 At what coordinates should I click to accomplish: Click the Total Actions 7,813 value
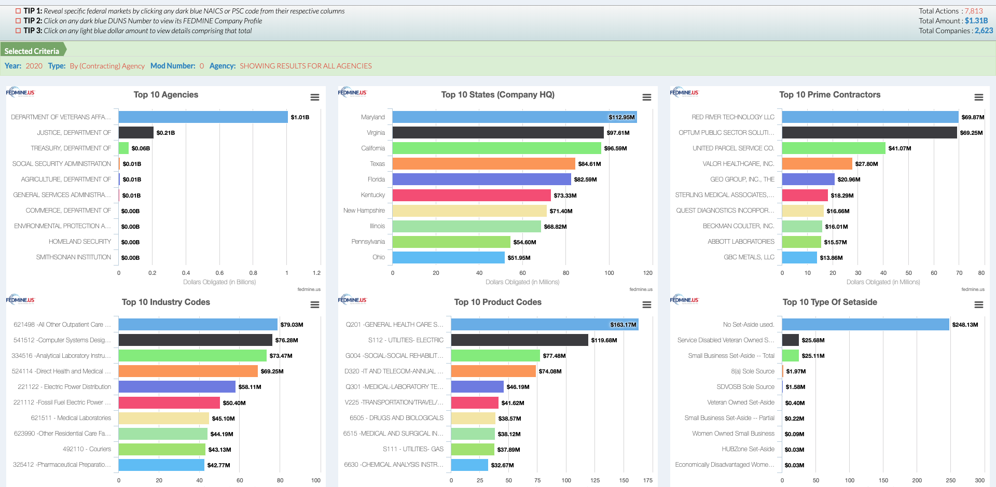pyautogui.click(x=974, y=11)
